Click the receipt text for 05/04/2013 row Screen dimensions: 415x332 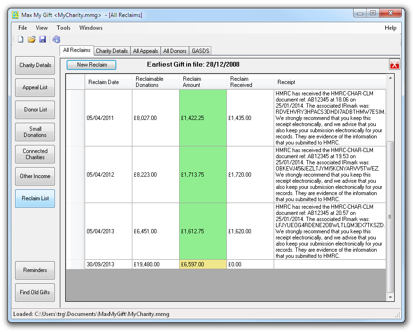point(330,231)
